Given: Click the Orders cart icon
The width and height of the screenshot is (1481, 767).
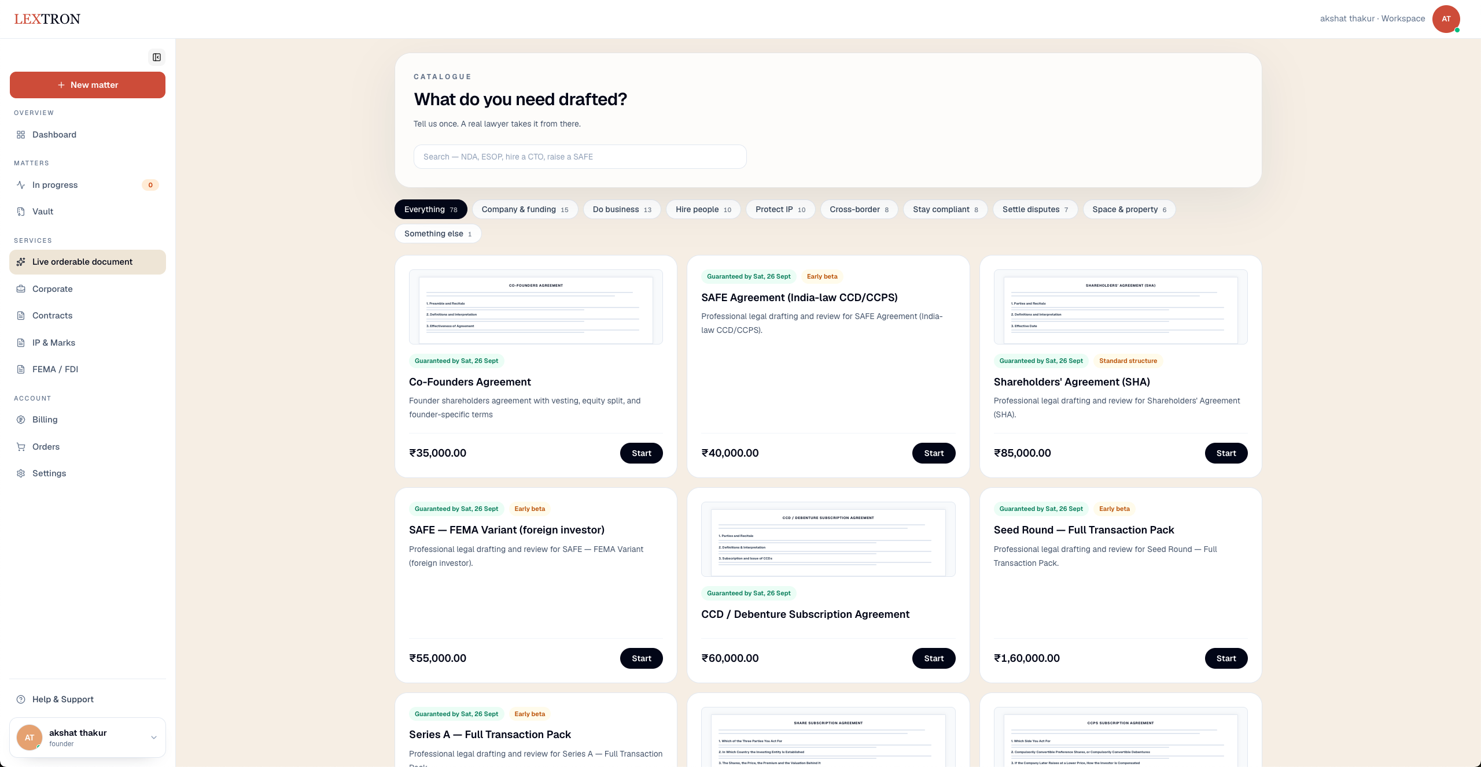Looking at the screenshot, I should point(21,447).
